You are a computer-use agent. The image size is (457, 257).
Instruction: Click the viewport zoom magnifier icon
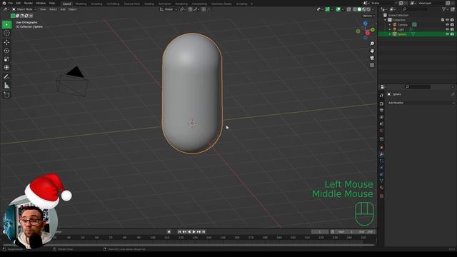coord(372,44)
